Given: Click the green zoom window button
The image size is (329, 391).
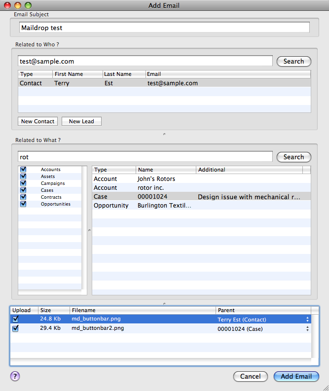Looking at the screenshot, I should [28, 5].
